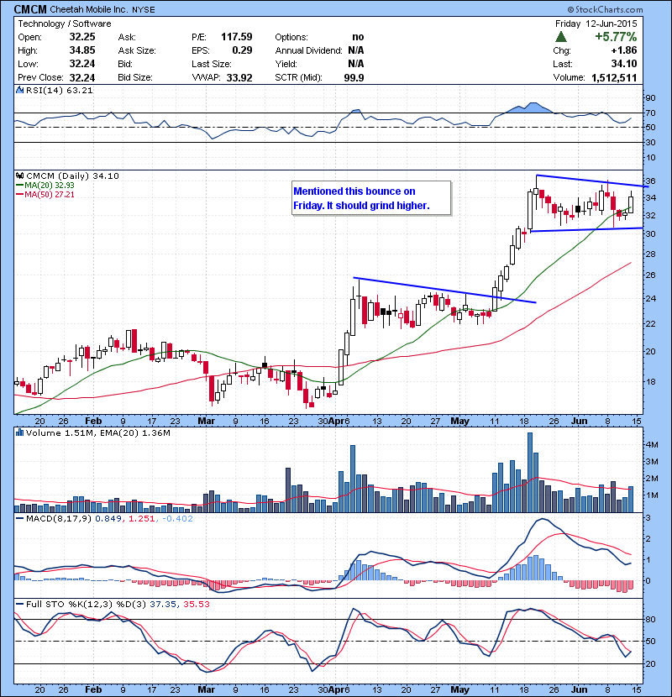Click the 26 mark on the price scale
This screenshot has width=672, height=697.
coord(650,275)
